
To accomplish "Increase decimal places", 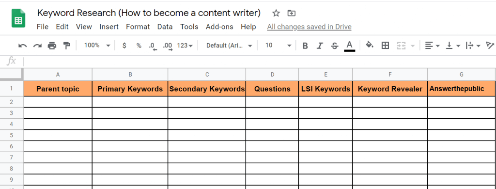I will (x=168, y=46).
